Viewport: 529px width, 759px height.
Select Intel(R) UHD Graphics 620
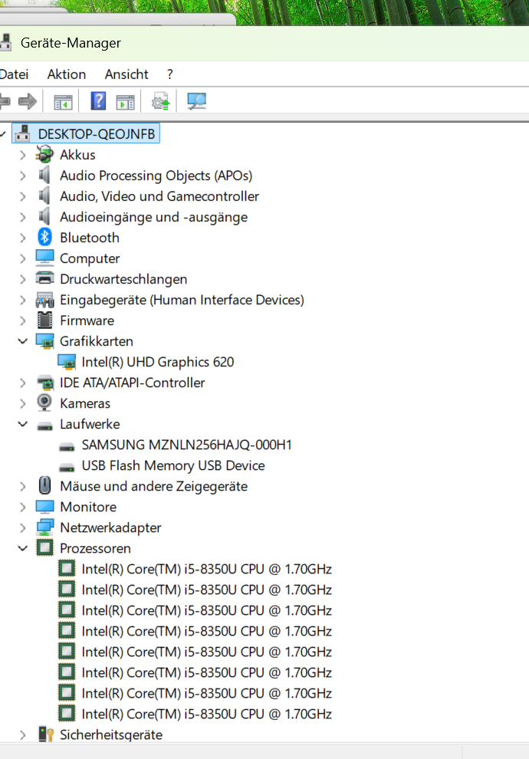pyautogui.click(x=157, y=362)
